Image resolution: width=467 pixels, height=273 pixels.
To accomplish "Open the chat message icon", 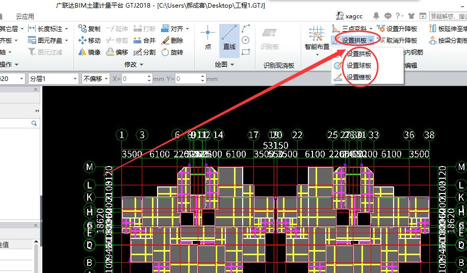I will click(x=387, y=16).
